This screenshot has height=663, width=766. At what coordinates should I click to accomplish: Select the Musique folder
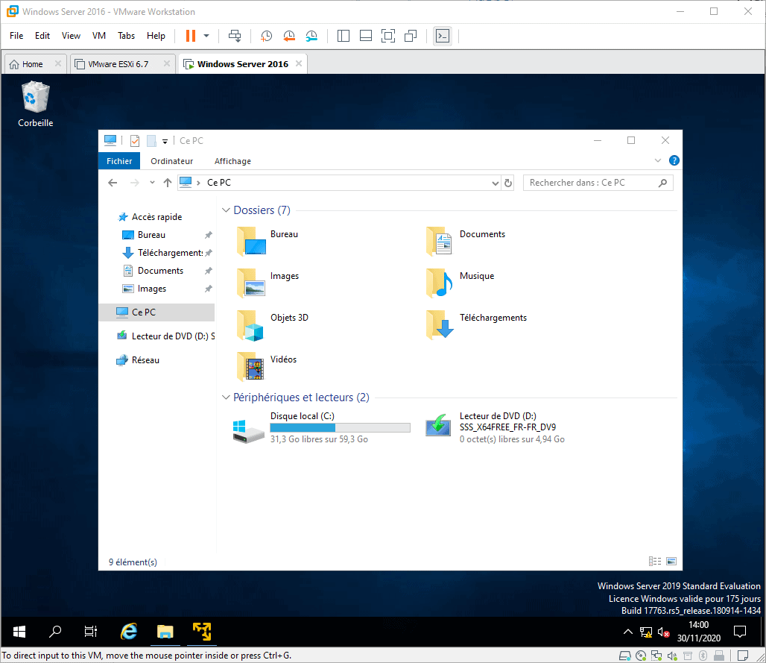pos(461,283)
